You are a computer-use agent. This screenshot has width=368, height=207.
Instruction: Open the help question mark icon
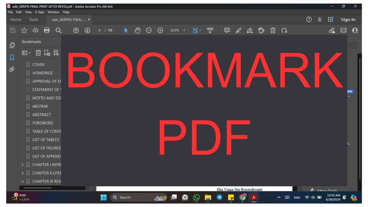pos(309,20)
